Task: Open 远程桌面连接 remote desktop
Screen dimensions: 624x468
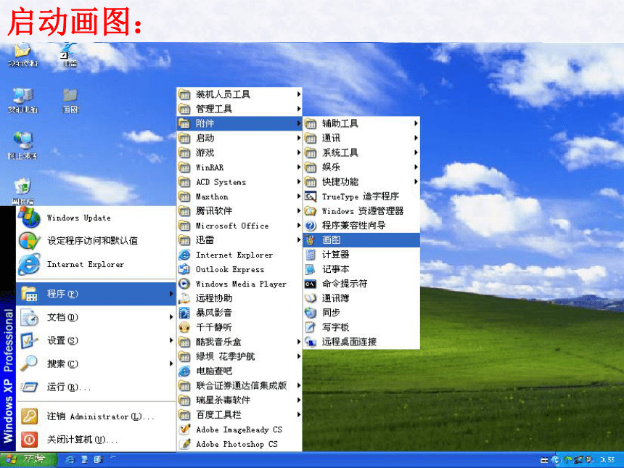Action: coord(361,342)
